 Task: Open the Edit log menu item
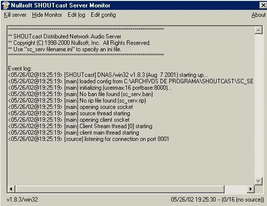click(x=76, y=15)
